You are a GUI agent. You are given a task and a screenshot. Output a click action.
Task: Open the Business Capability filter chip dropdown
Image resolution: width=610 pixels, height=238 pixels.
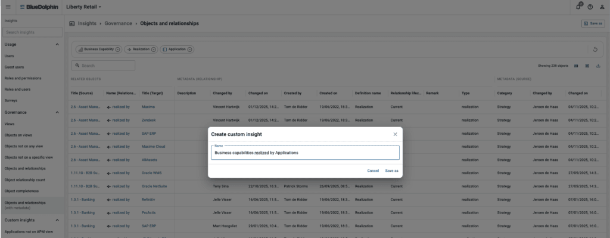point(117,50)
